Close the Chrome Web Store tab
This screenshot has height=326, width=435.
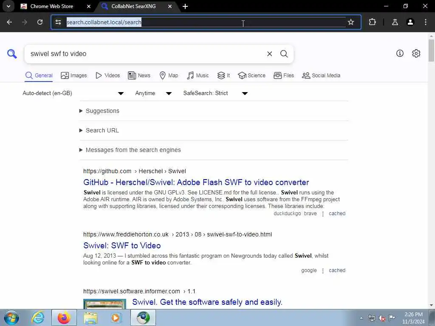(88, 6)
